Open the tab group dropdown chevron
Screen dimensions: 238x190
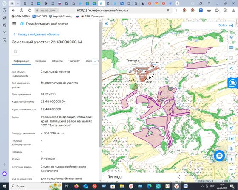(x=18, y=3)
